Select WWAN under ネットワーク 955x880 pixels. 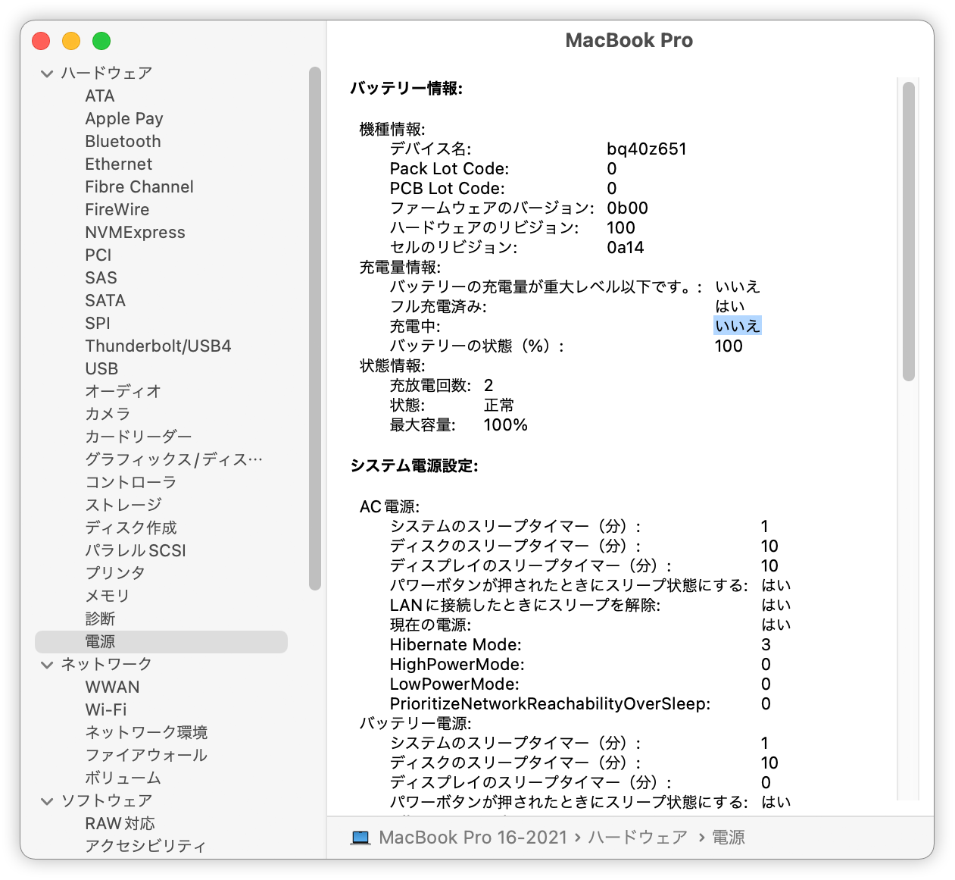(112, 687)
